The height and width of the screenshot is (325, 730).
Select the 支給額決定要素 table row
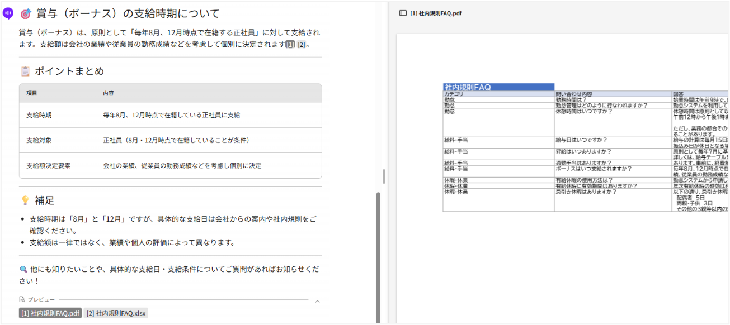pos(170,166)
